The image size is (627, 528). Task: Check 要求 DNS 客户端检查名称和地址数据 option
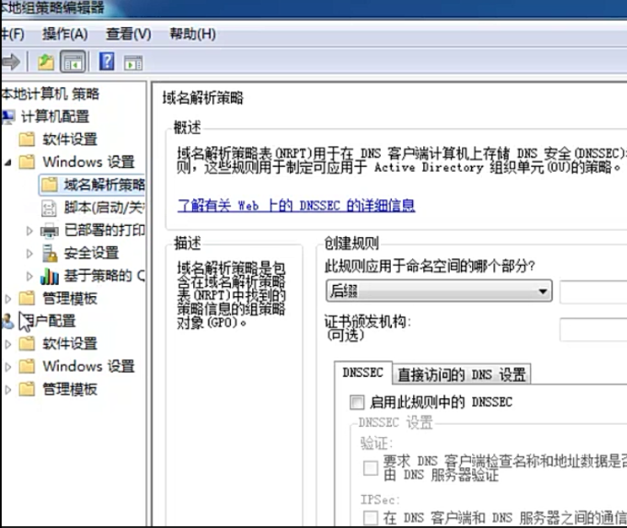click(371, 468)
